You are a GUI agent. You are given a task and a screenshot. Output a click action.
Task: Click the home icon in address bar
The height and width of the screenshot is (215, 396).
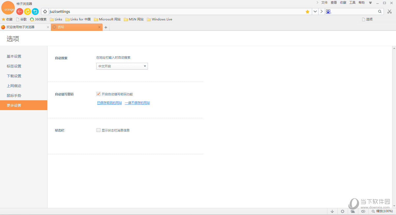(45, 11)
